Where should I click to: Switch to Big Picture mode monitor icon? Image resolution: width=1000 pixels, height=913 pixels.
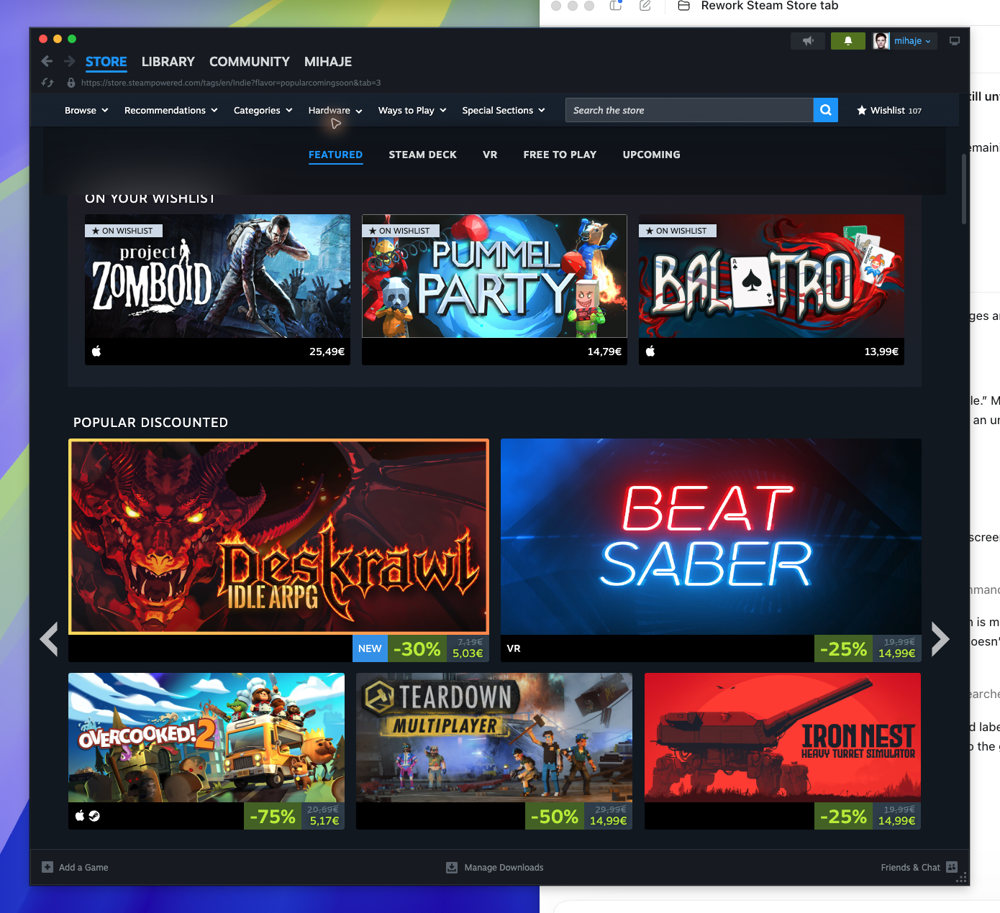pos(955,41)
